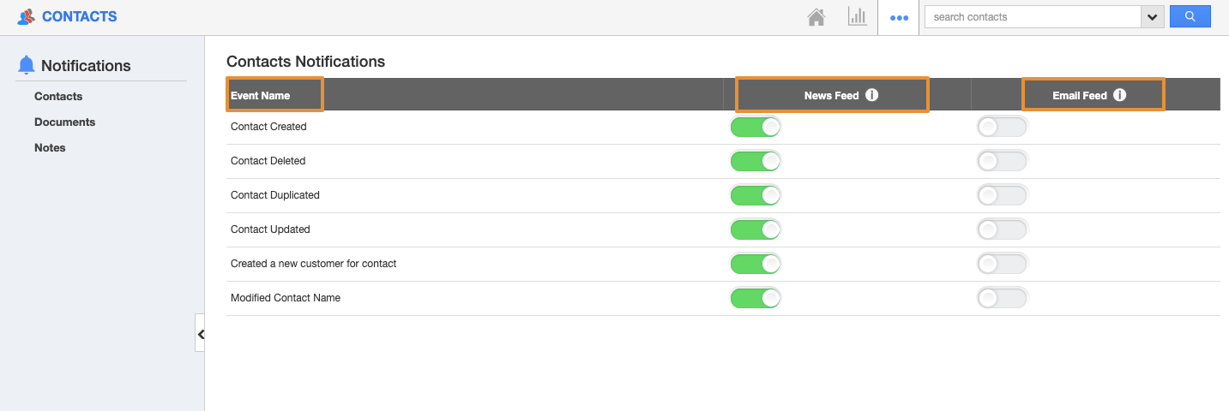
Task: Expand the search contacts dropdown arrow
Action: click(x=1151, y=17)
